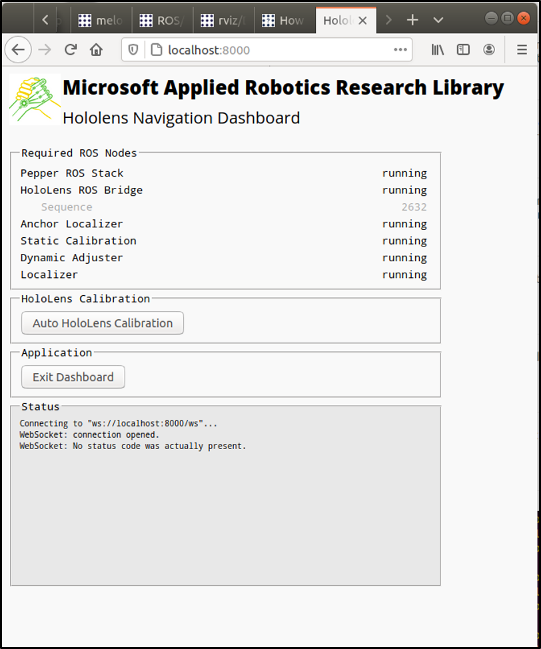Switch to the 'ROS/' tab
The width and height of the screenshot is (541, 649).
pos(163,20)
